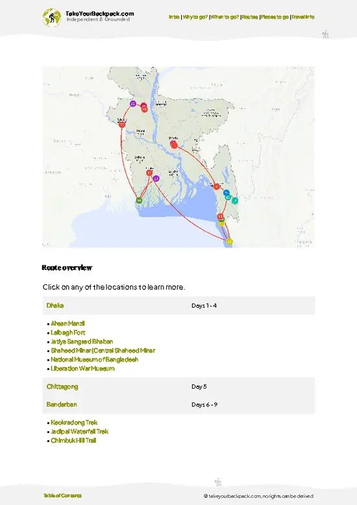Open the Chimbuk Hill Trail link
The width and height of the screenshot is (357, 505).
tap(73, 441)
